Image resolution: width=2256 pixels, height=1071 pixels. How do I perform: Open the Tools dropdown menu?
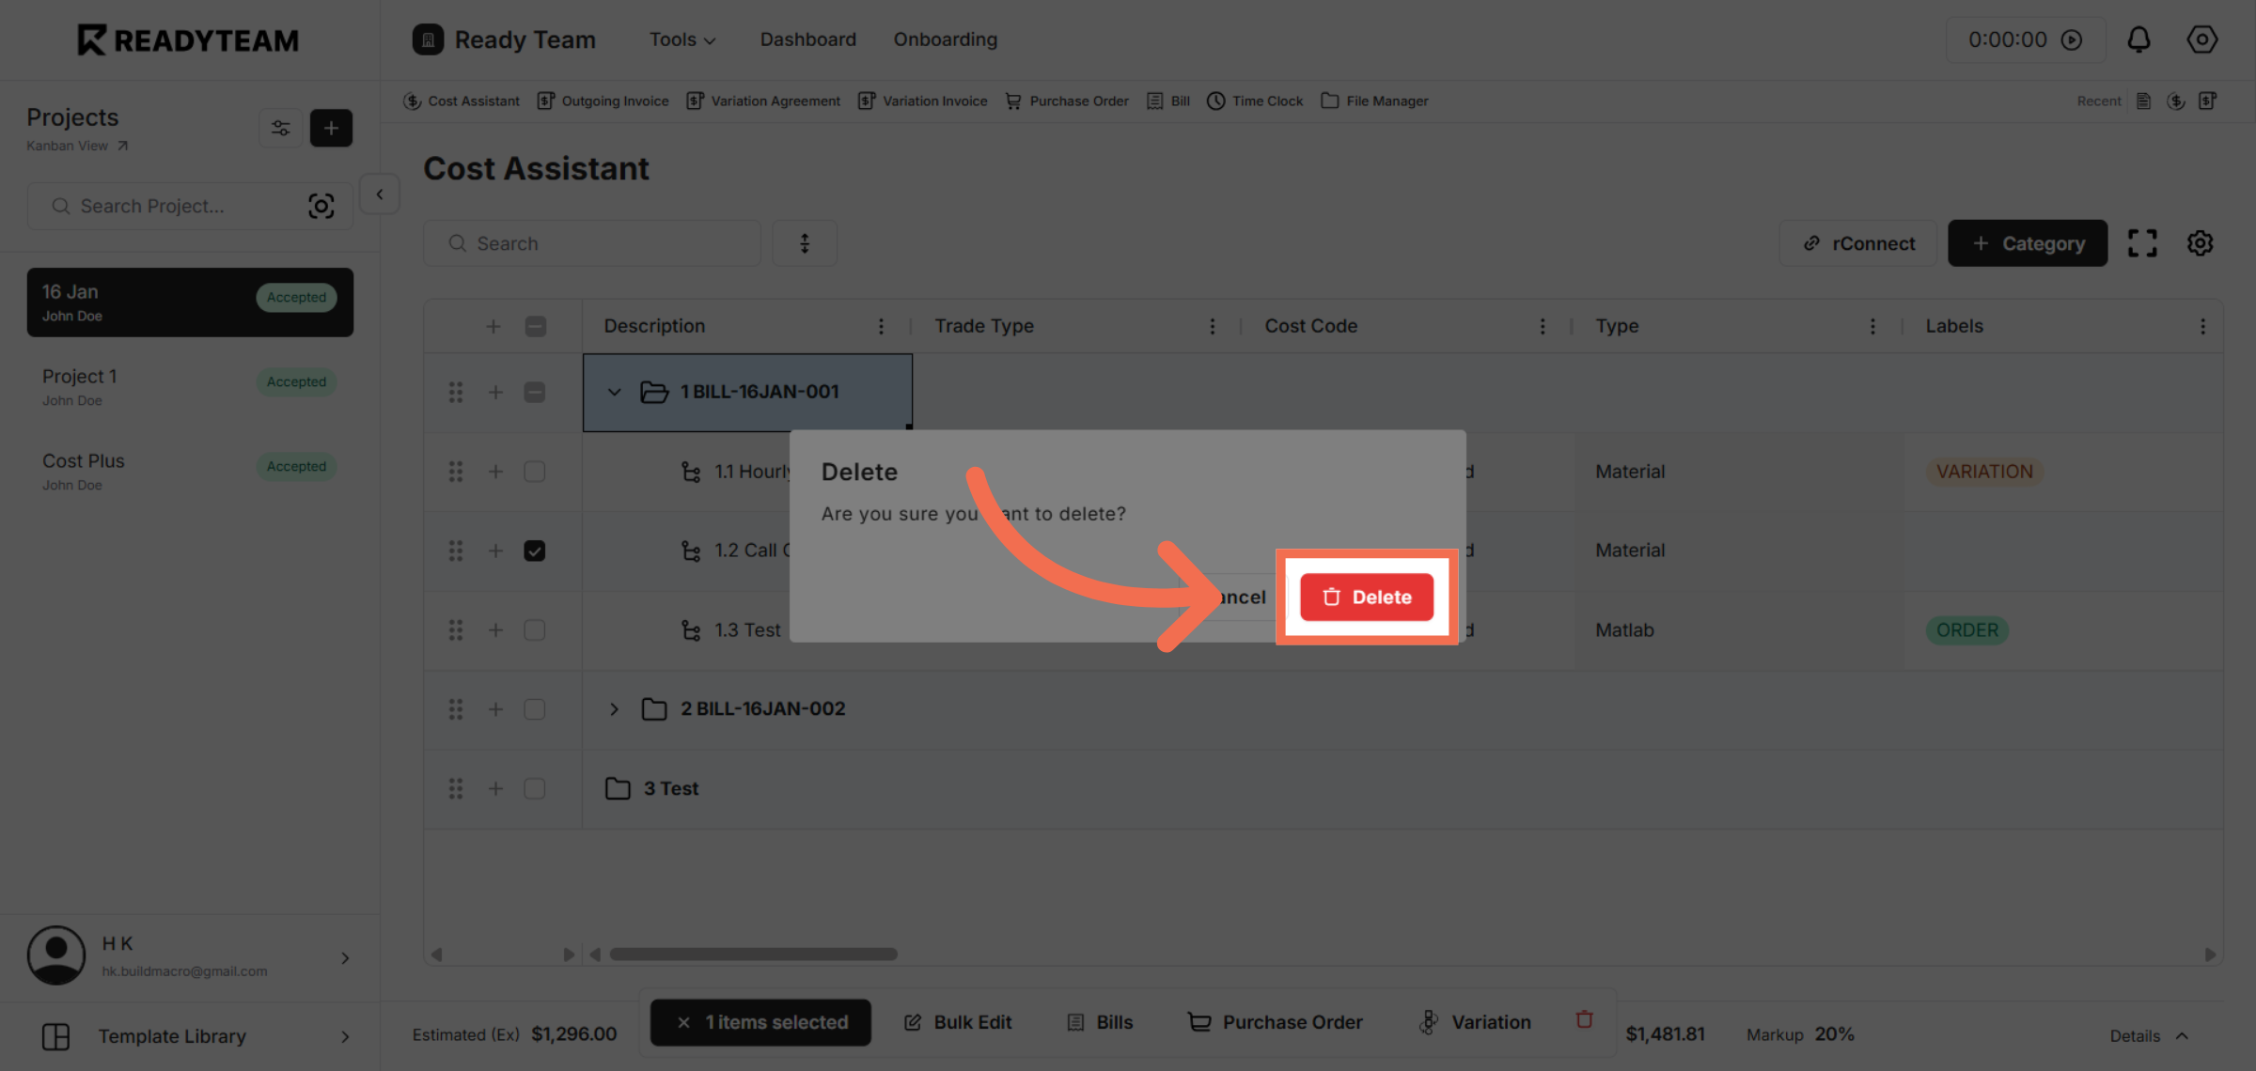pyautogui.click(x=682, y=39)
